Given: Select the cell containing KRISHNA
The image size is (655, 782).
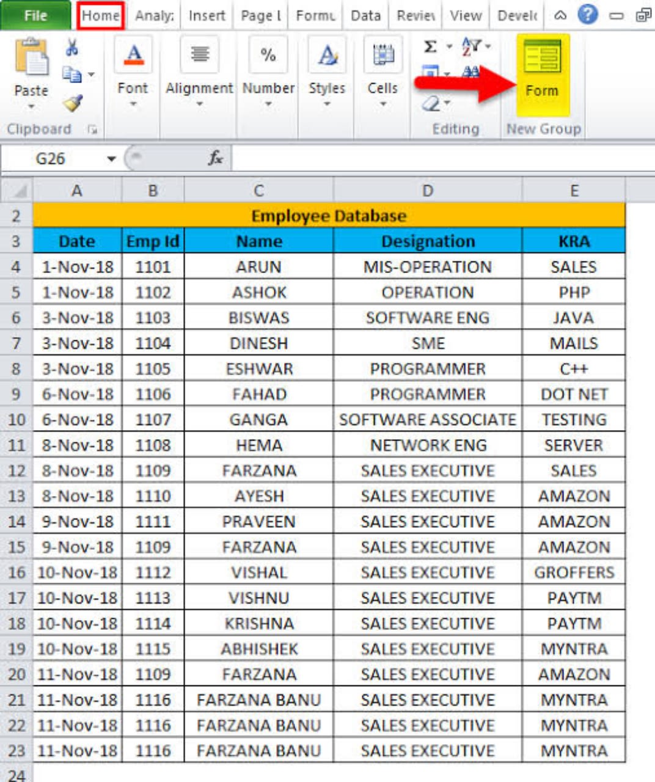Looking at the screenshot, I should click(258, 623).
